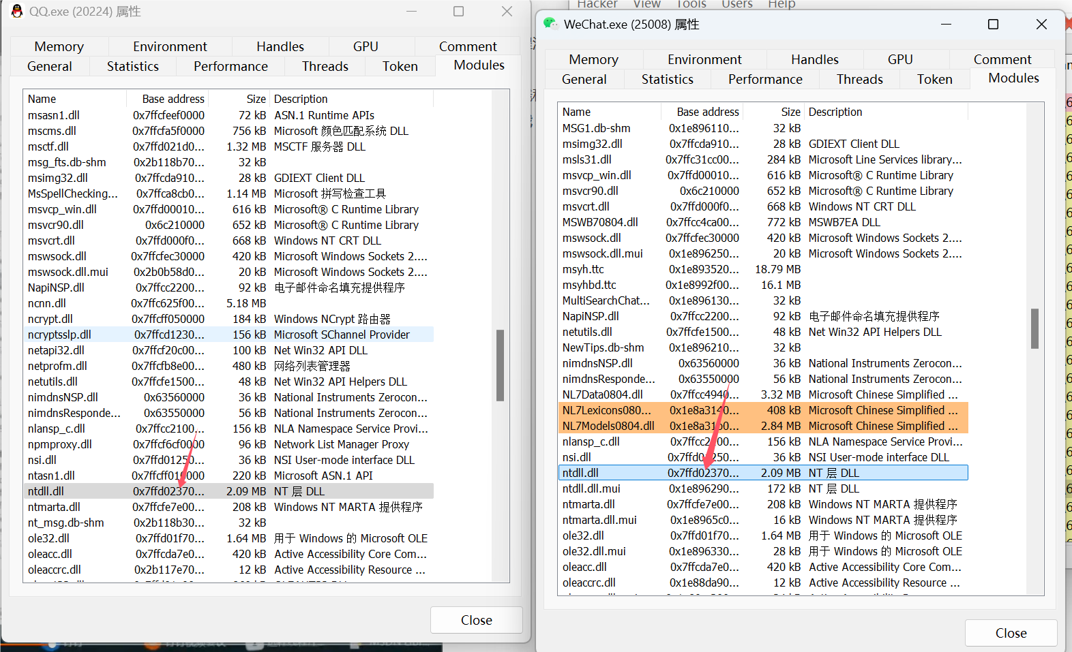This screenshot has height=652, width=1072.
Task: Open Comment tab in WeChat.exe window
Action: click(x=1002, y=59)
